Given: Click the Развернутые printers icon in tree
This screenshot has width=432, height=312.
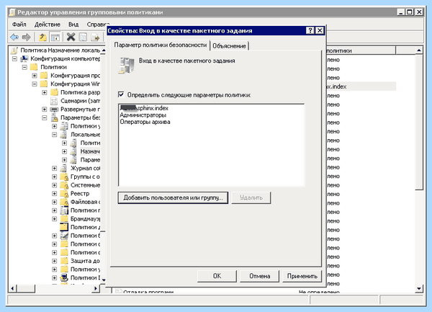Looking at the screenshot, I should coord(54,110).
